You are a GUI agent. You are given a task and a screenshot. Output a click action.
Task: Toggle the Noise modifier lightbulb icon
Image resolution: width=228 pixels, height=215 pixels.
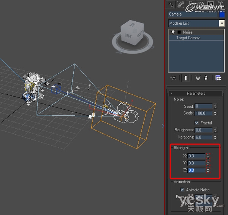pyautogui.click(x=173, y=32)
